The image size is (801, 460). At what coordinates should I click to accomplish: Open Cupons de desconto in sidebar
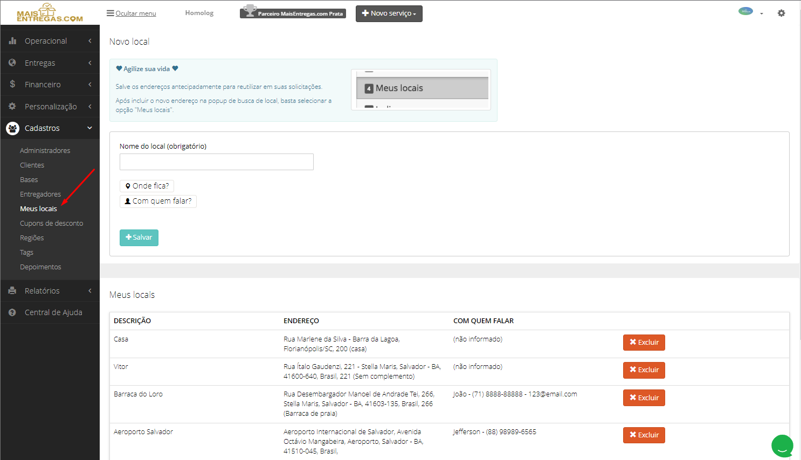tap(52, 224)
